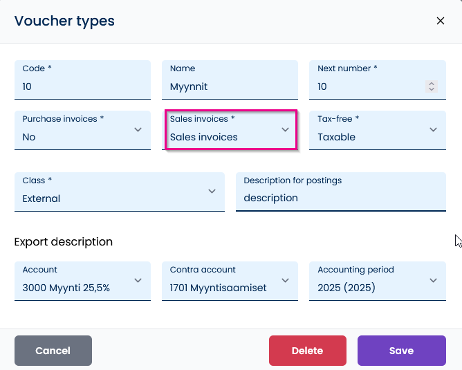This screenshot has height=370, width=462.
Task: Open the Accounting period dropdown chevron
Action: (433, 280)
